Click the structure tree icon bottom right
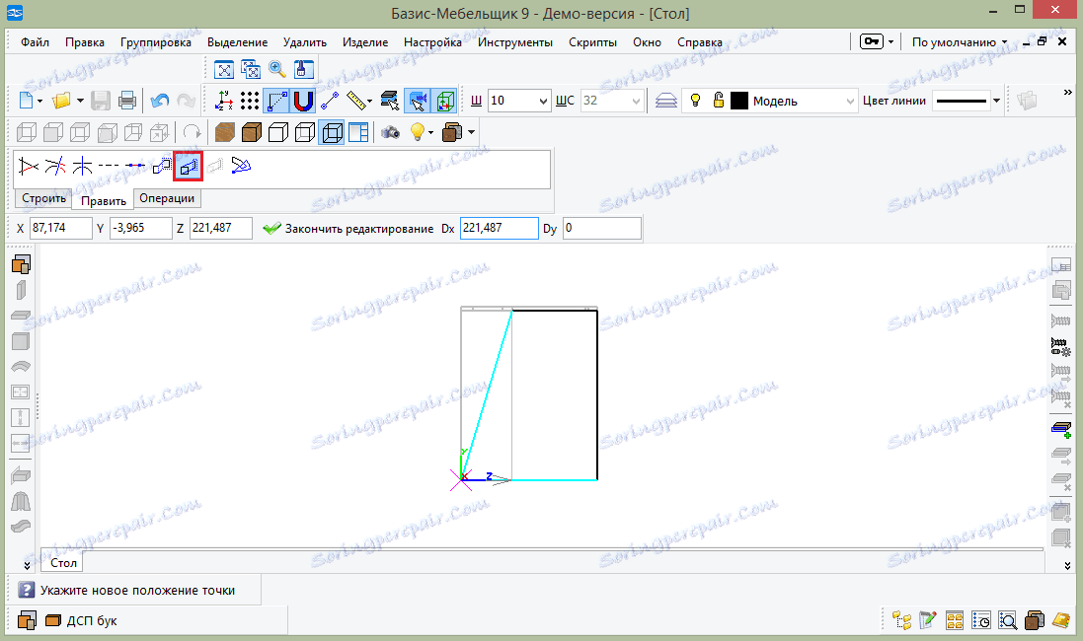This screenshot has height=641, width=1083. 901,620
